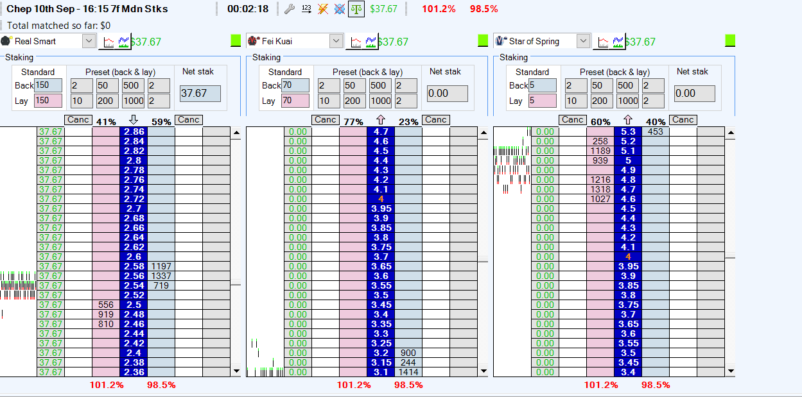Click right Canc button in Star of Spring panel
Viewport: 802px width, 397px height.
coord(683,120)
